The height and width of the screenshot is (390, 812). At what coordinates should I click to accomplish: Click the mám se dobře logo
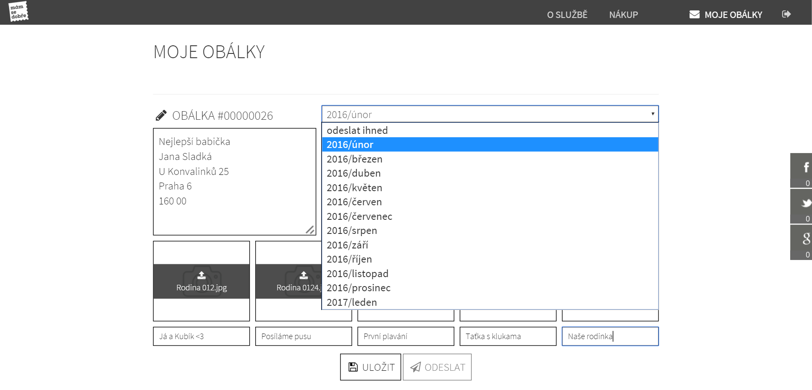point(18,12)
